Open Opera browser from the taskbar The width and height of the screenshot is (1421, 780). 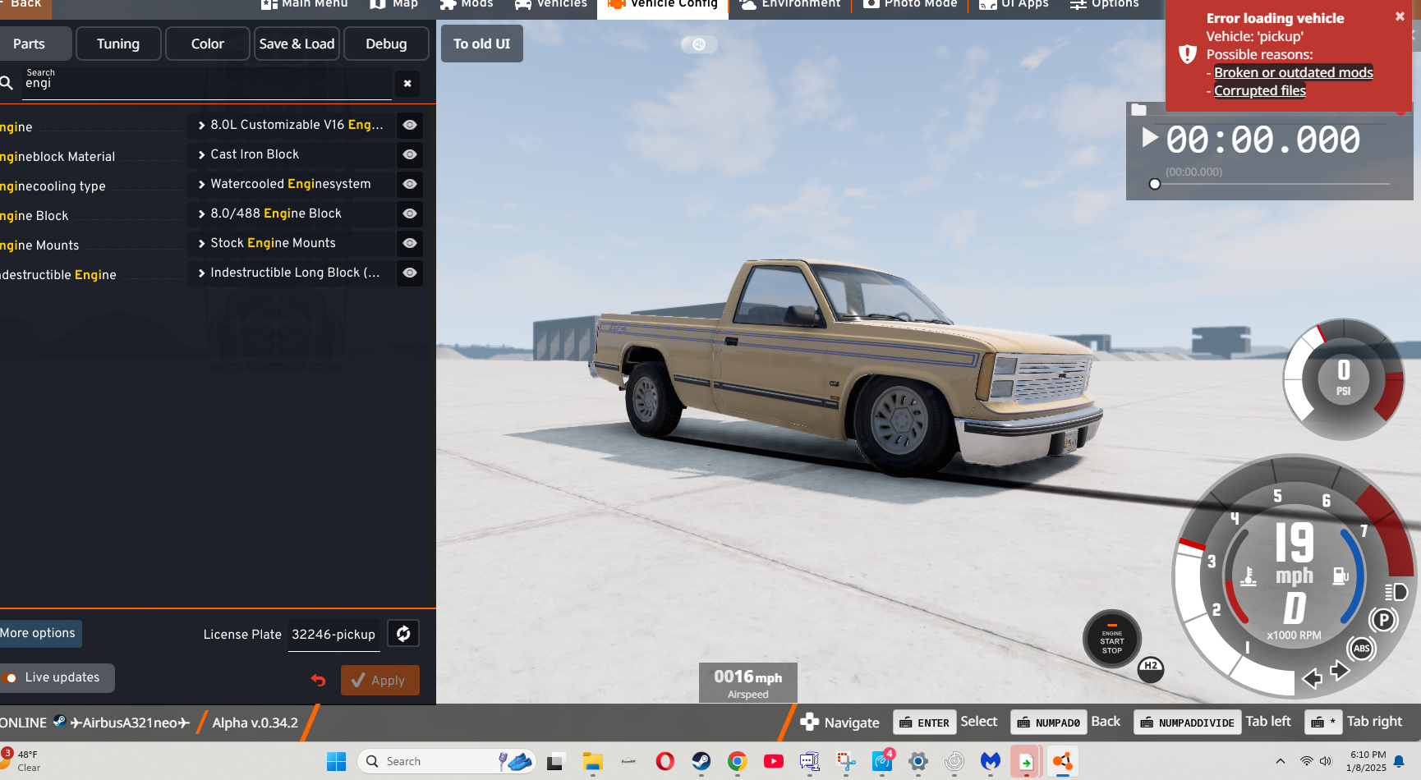665,761
